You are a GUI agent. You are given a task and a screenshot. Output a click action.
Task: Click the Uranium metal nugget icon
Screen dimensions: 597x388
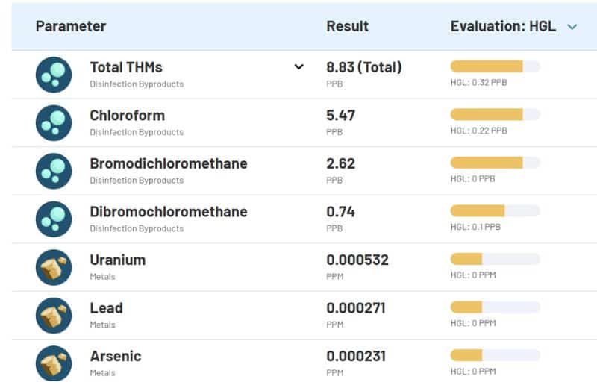click(x=54, y=267)
